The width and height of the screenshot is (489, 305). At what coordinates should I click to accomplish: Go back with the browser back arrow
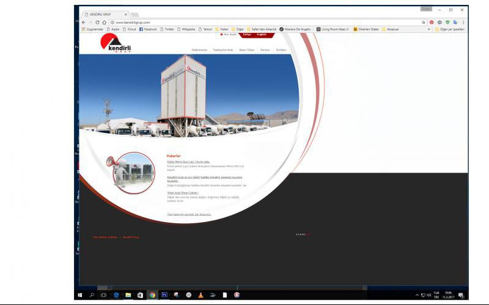click(84, 23)
